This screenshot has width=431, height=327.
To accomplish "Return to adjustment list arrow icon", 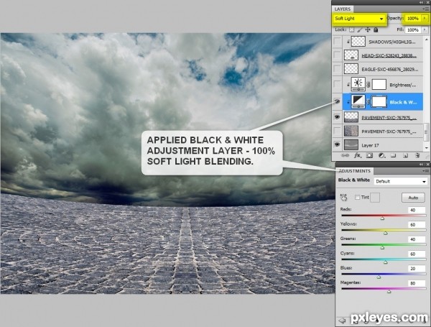I will (x=342, y=320).
